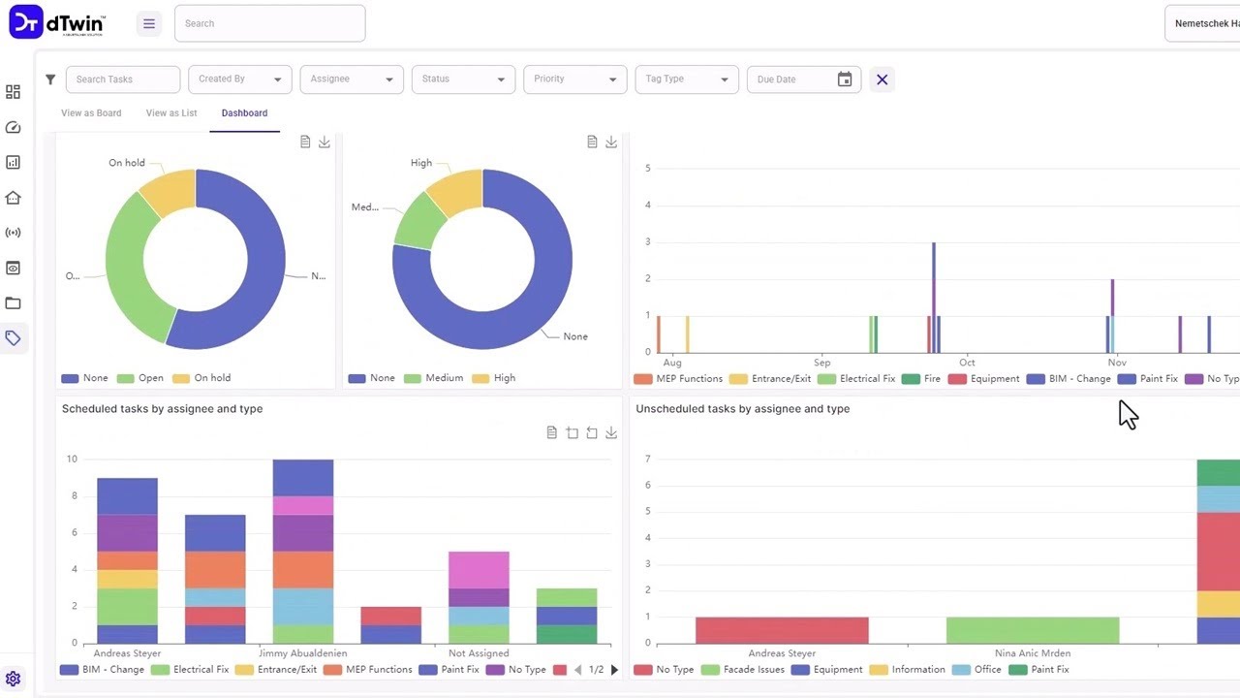Screen dimensions: 1240x698
Task: Open the home building sidebar icon
Action: point(13,198)
